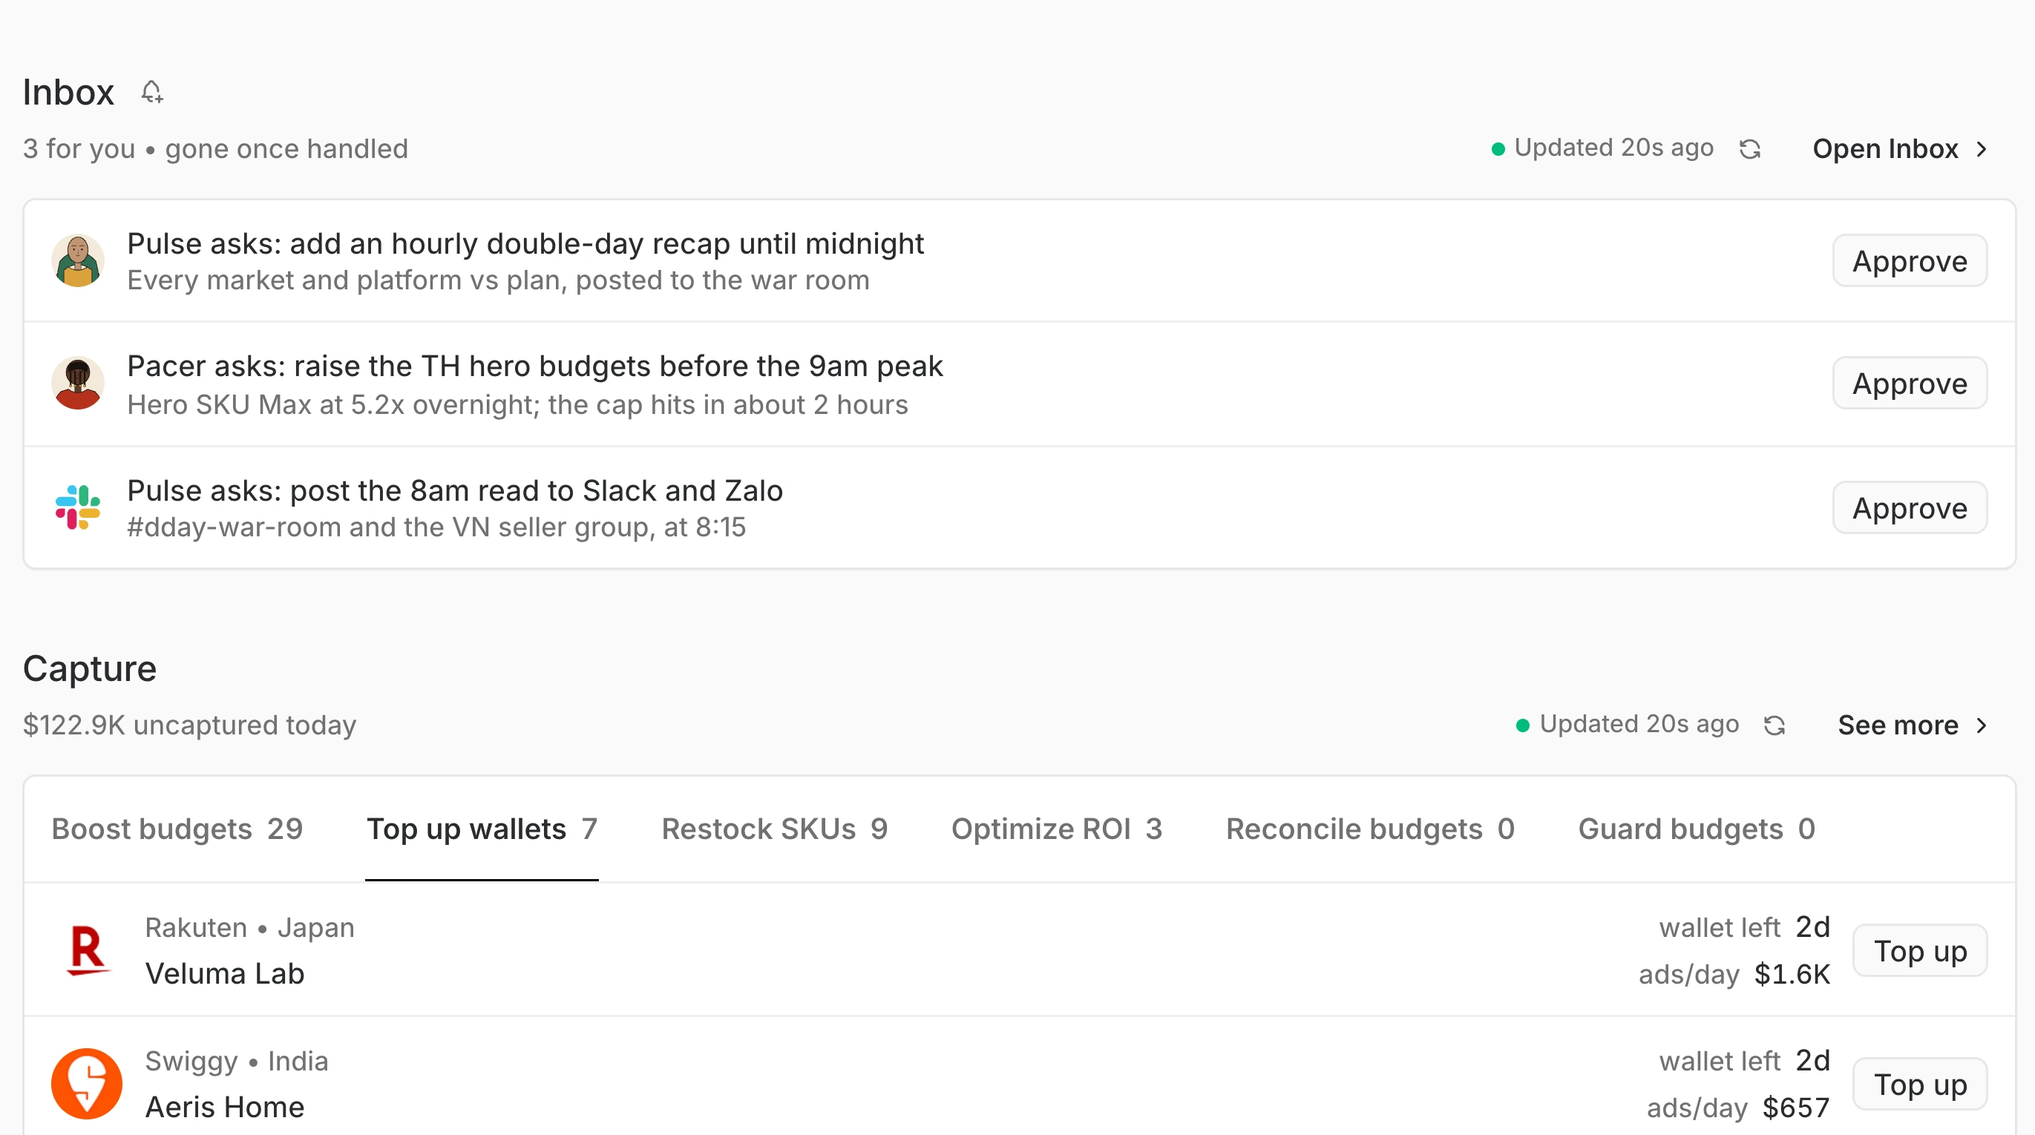Click the '3 for you • gone once handled' text
The width and height of the screenshot is (2035, 1135).
point(215,148)
